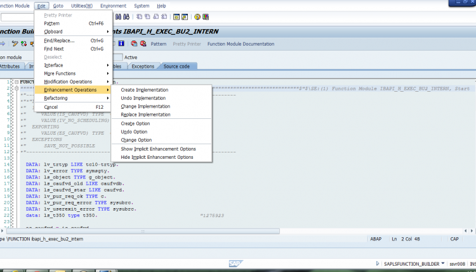The width and height of the screenshot is (476, 272).
Task: Select Undo Implementation from submenu
Action: pyautogui.click(x=161, y=98)
